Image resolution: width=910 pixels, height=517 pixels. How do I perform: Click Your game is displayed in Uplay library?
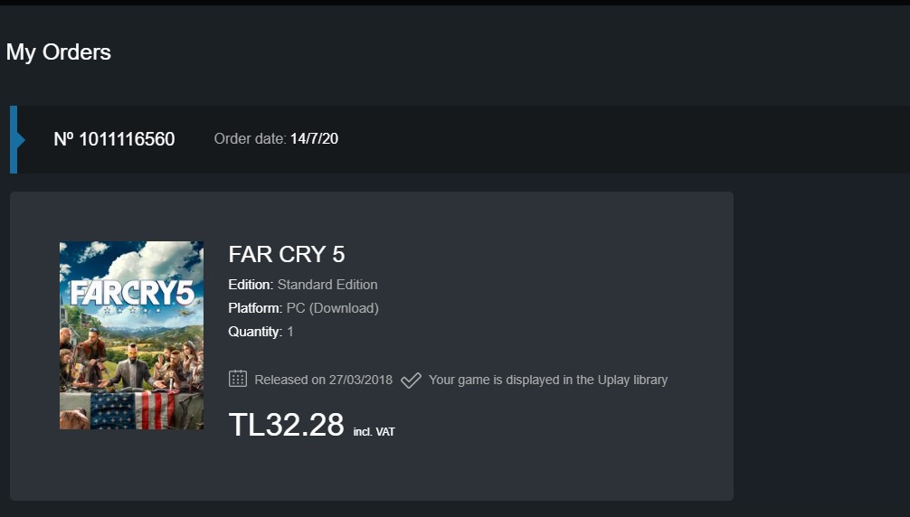548,381
